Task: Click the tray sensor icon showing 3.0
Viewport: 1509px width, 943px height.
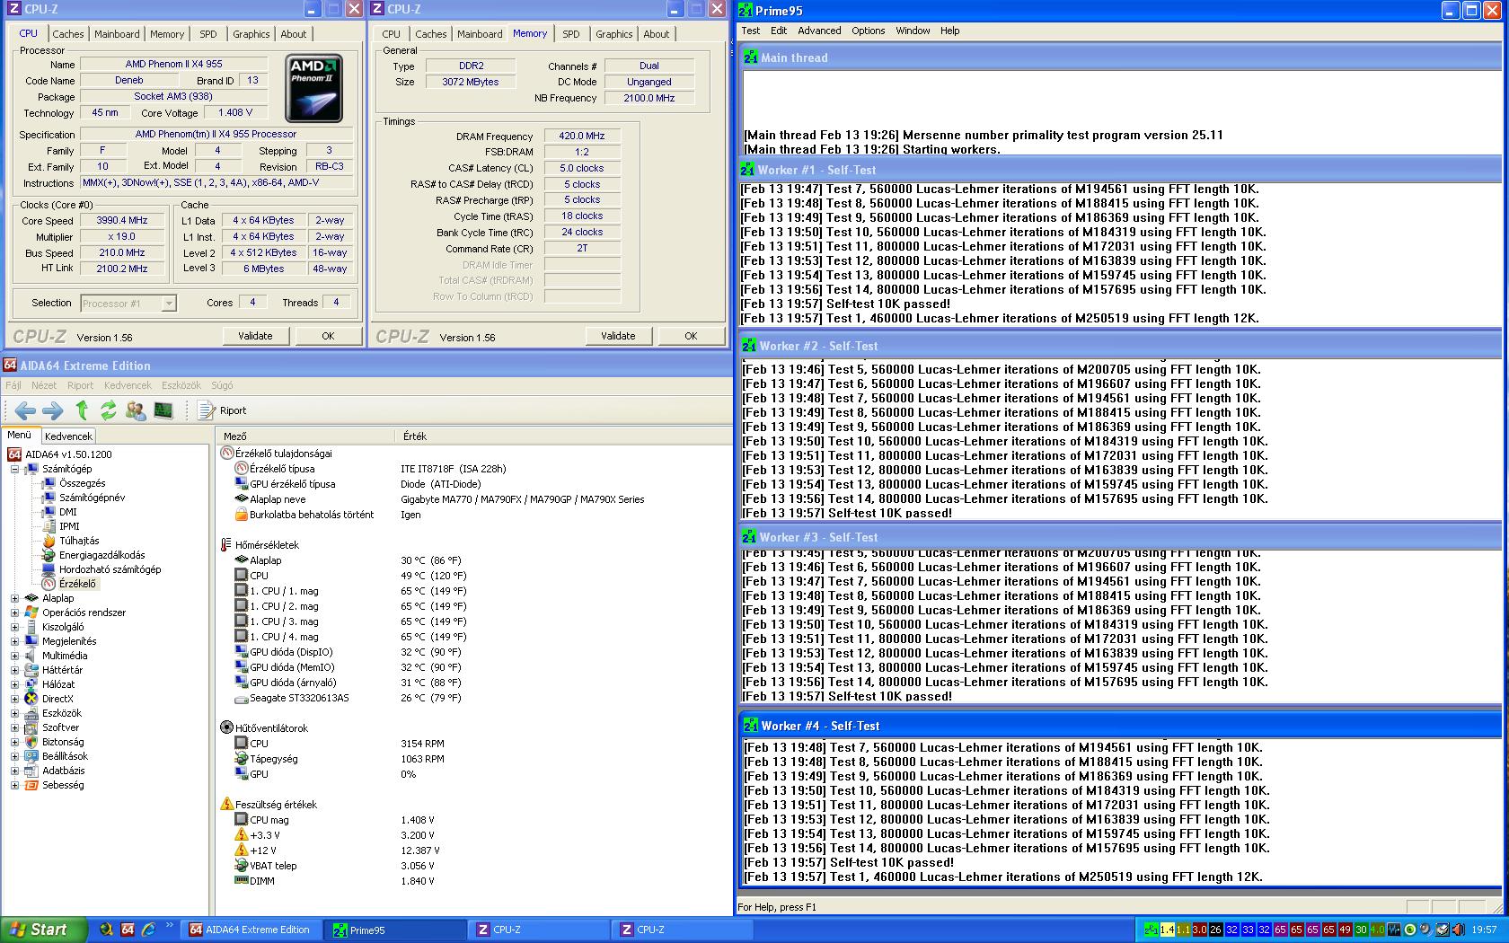Action: pos(1199,930)
